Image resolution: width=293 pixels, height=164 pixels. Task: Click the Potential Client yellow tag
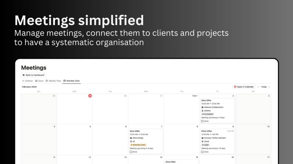pyautogui.click(x=138, y=145)
